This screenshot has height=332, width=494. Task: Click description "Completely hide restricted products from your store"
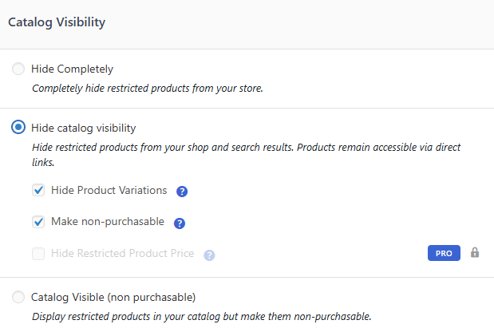click(147, 88)
